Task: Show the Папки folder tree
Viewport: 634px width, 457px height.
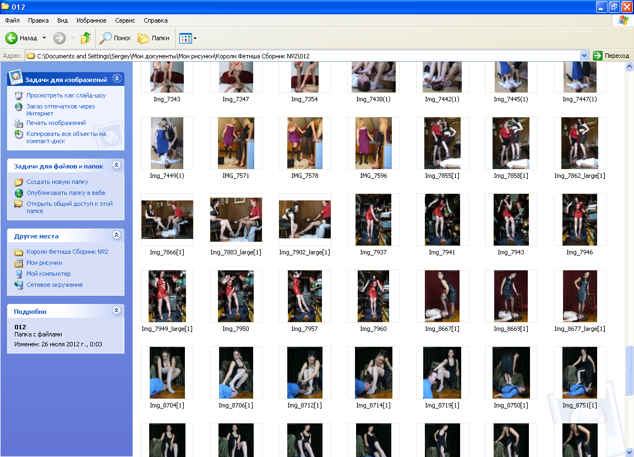Action: (x=154, y=38)
